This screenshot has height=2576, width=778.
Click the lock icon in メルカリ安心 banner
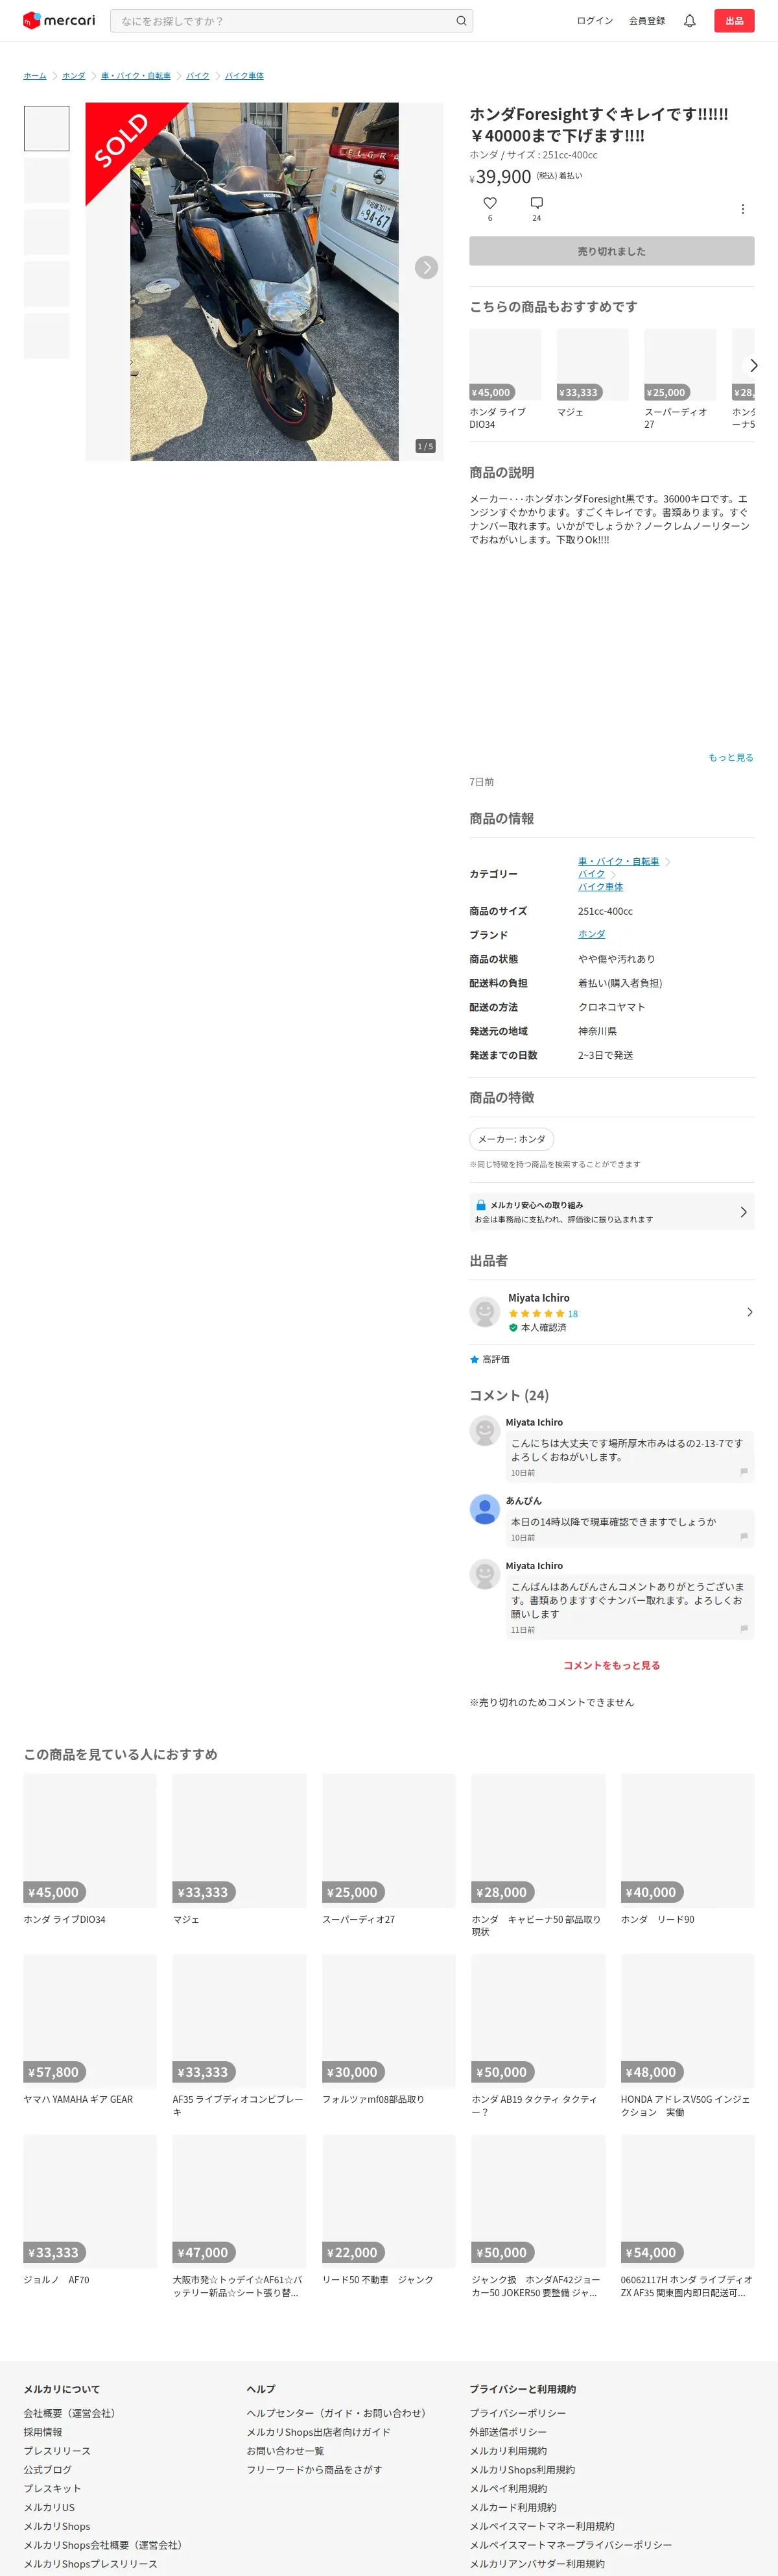(x=481, y=1205)
